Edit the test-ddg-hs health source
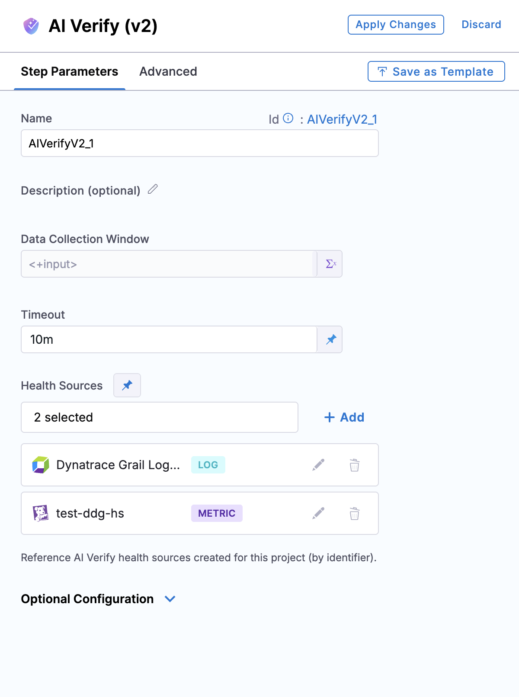The height and width of the screenshot is (697, 519). [x=318, y=513]
